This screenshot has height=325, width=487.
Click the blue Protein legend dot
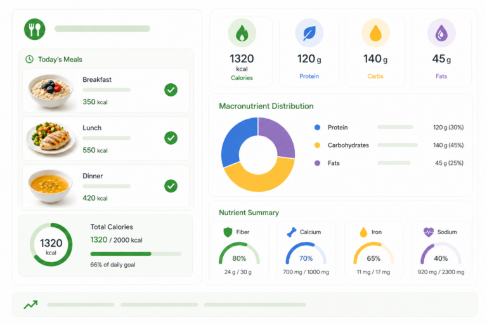click(x=317, y=128)
